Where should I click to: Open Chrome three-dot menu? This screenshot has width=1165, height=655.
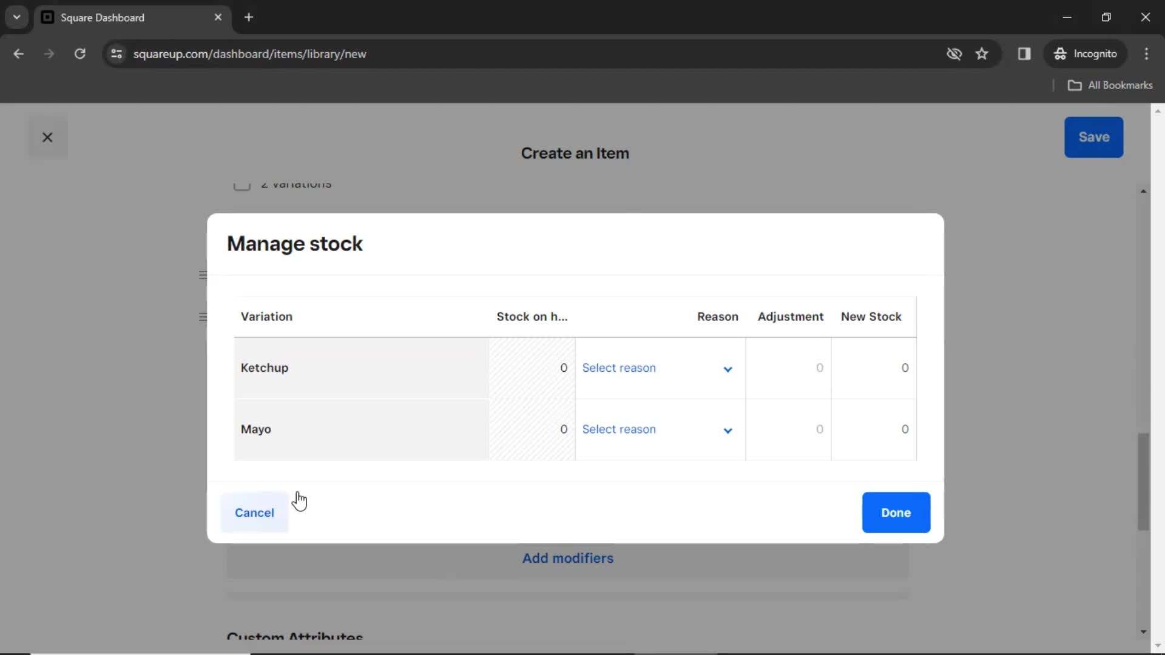click(x=1146, y=54)
